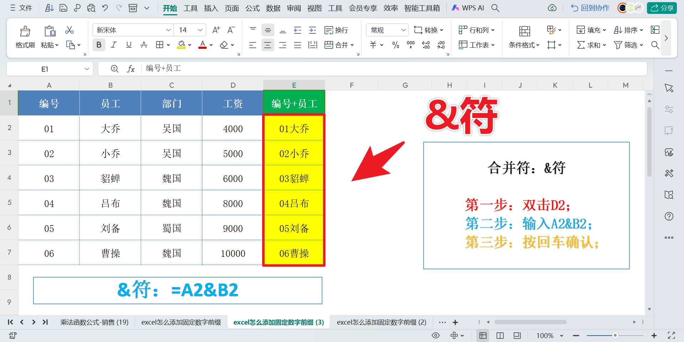Click the increase decimal icon
The image size is (684, 342).
coord(426,45)
